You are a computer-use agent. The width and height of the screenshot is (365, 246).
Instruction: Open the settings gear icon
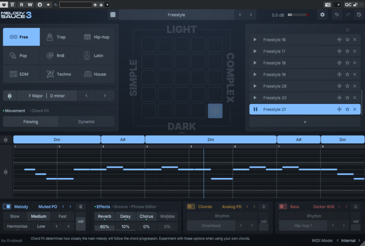[323, 15]
